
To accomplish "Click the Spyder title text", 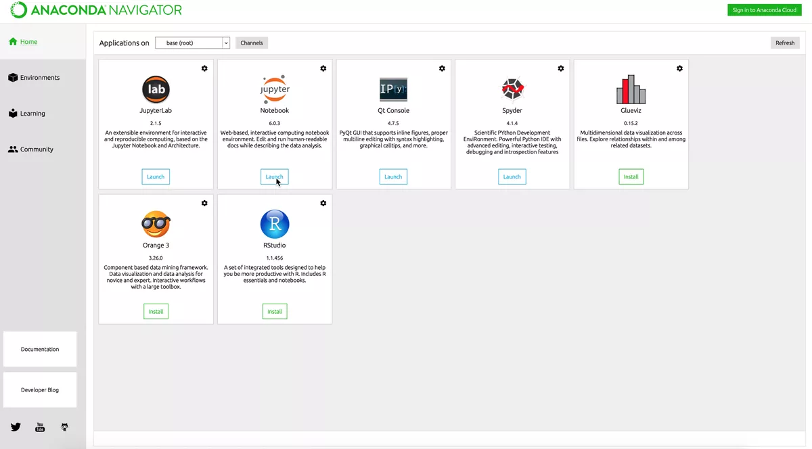I will tap(512, 110).
